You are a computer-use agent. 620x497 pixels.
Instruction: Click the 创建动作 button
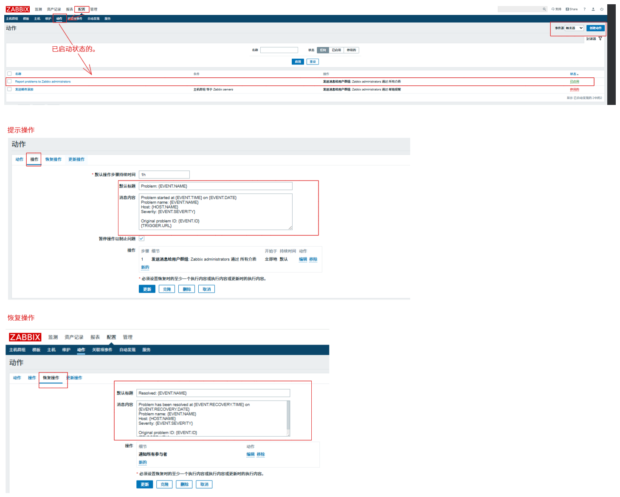[595, 28]
